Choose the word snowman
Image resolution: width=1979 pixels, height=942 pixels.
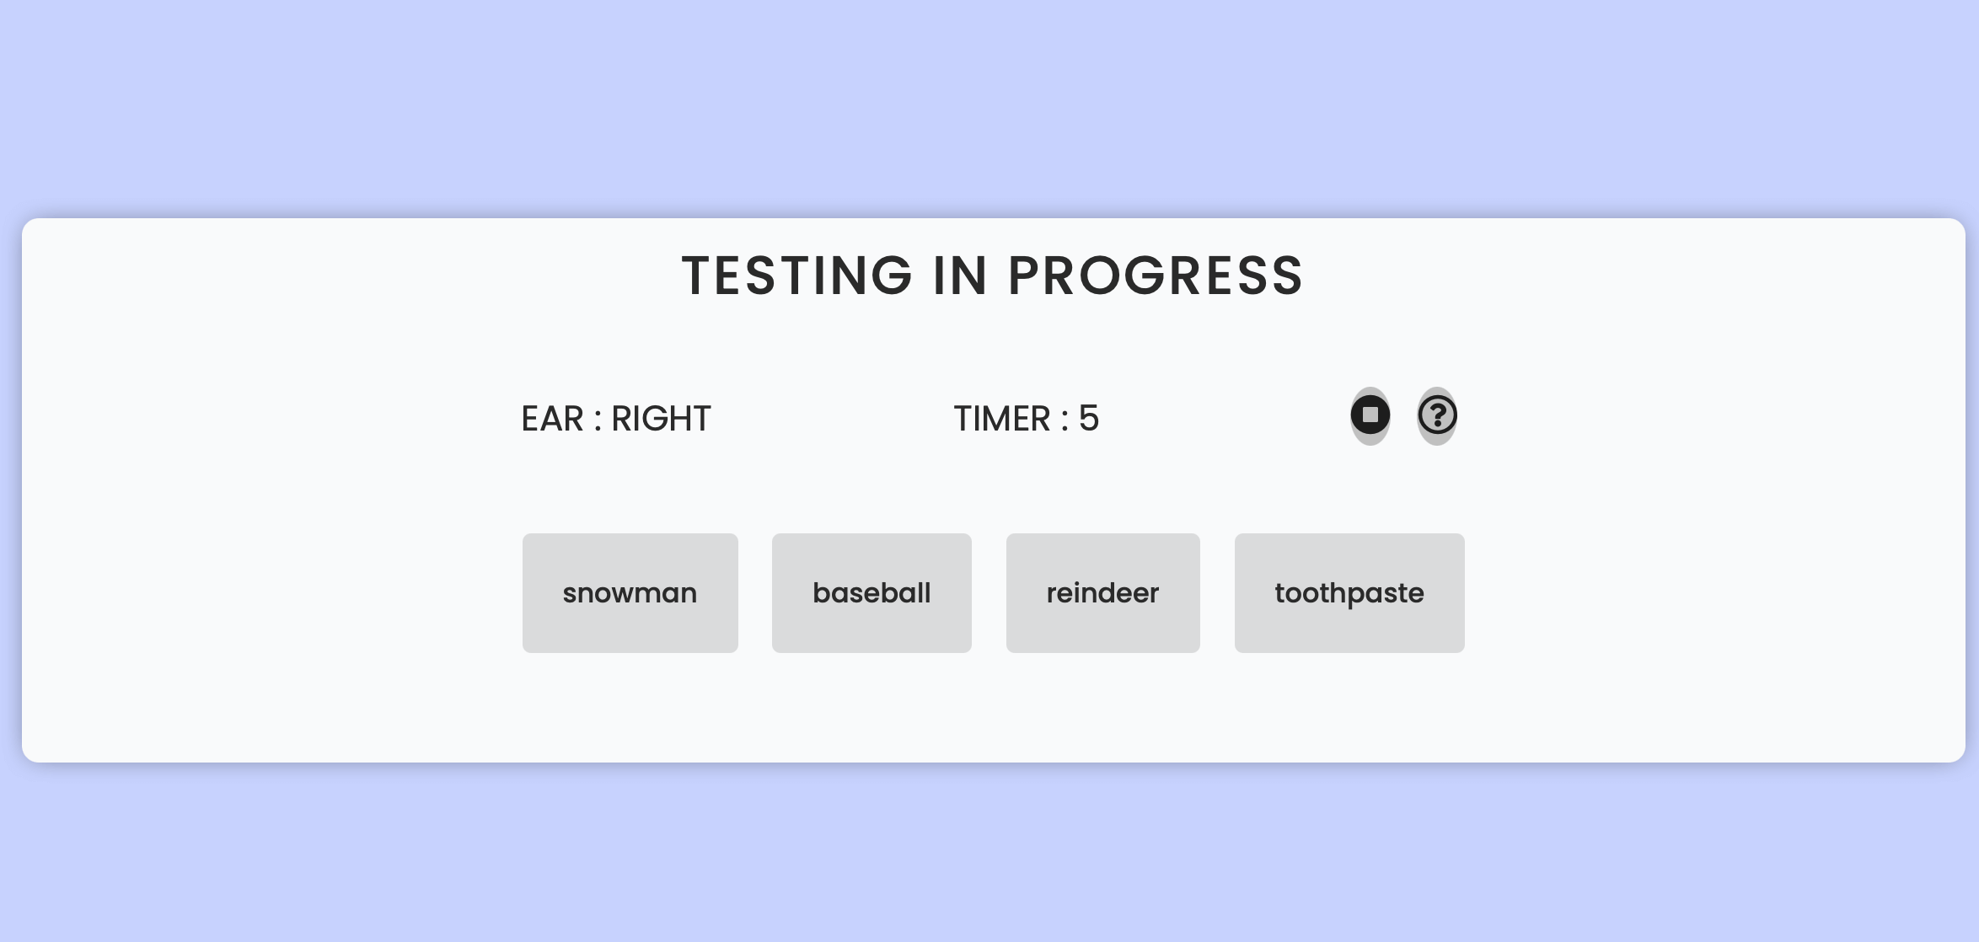pyautogui.click(x=630, y=592)
